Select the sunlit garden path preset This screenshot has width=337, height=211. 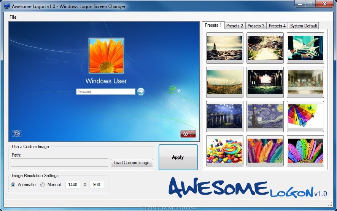coord(265,48)
